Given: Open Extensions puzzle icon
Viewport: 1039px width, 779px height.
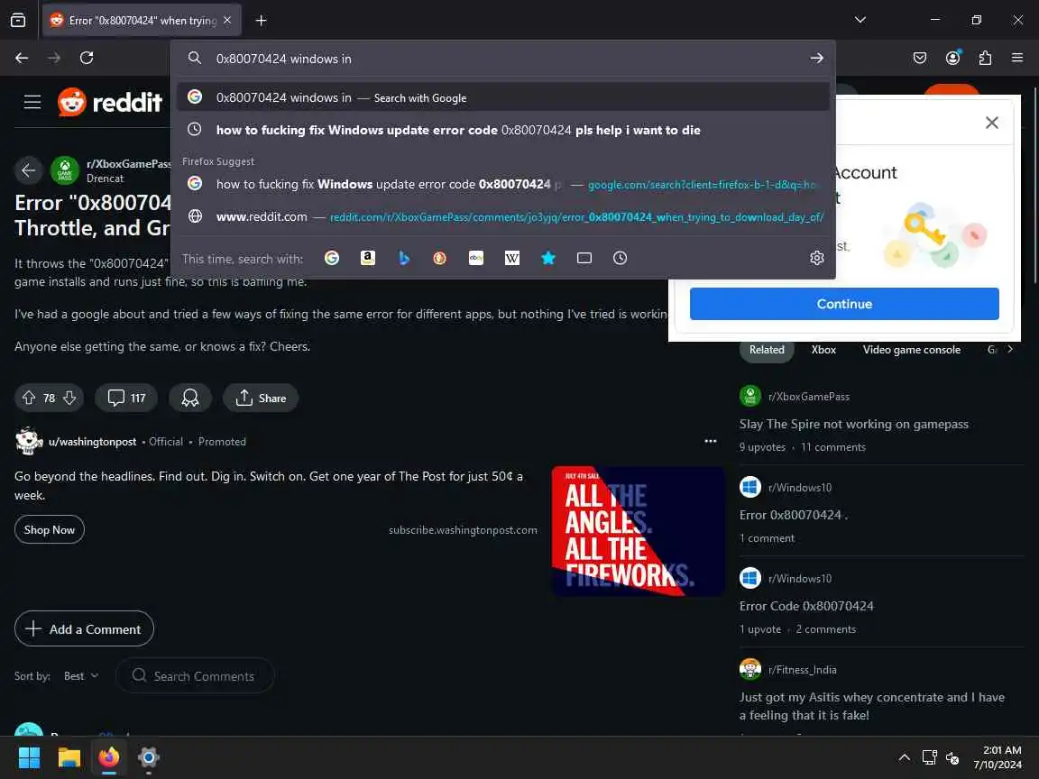Looking at the screenshot, I should point(985,59).
